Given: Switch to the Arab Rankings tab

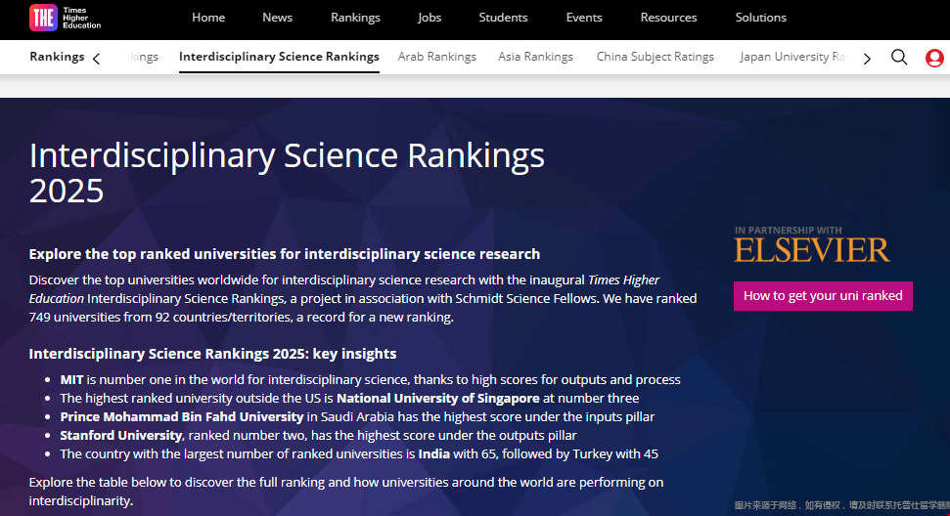Looking at the screenshot, I should pyautogui.click(x=436, y=57).
